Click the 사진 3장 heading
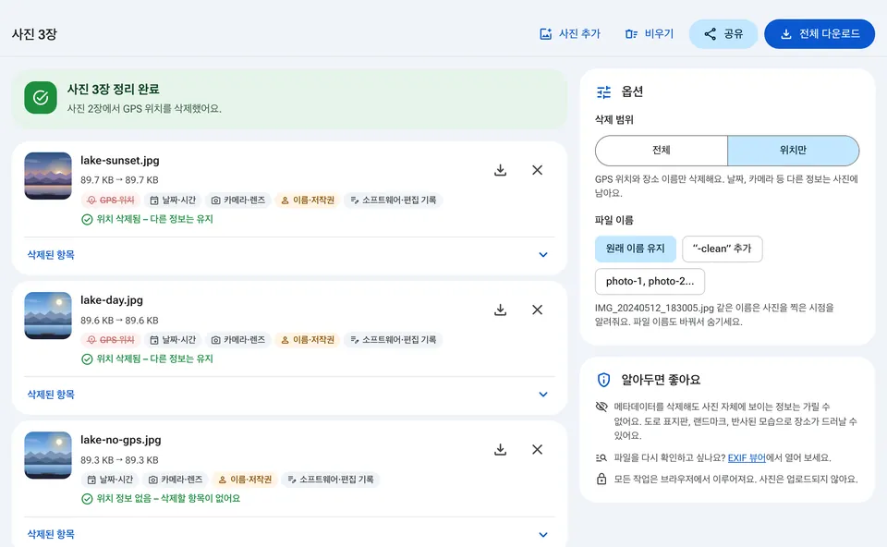887x547 pixels. click(34, 34)
